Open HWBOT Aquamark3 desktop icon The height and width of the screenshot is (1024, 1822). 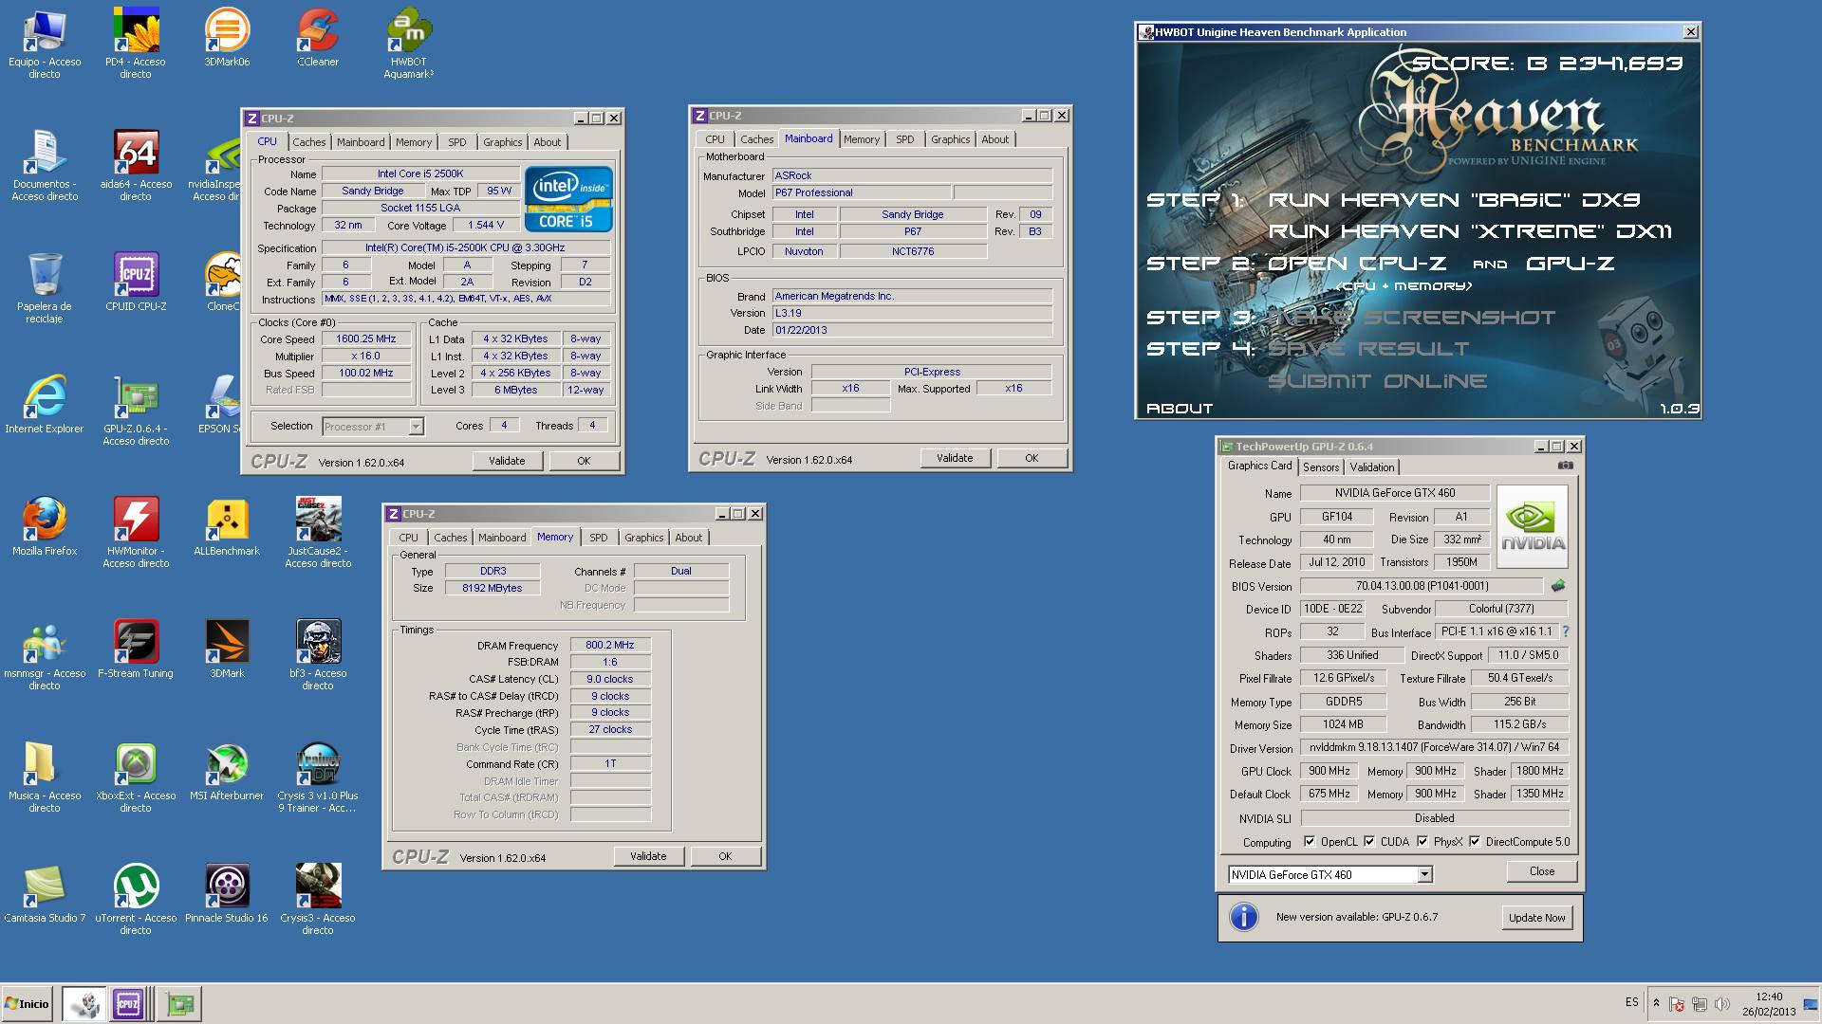409,43
